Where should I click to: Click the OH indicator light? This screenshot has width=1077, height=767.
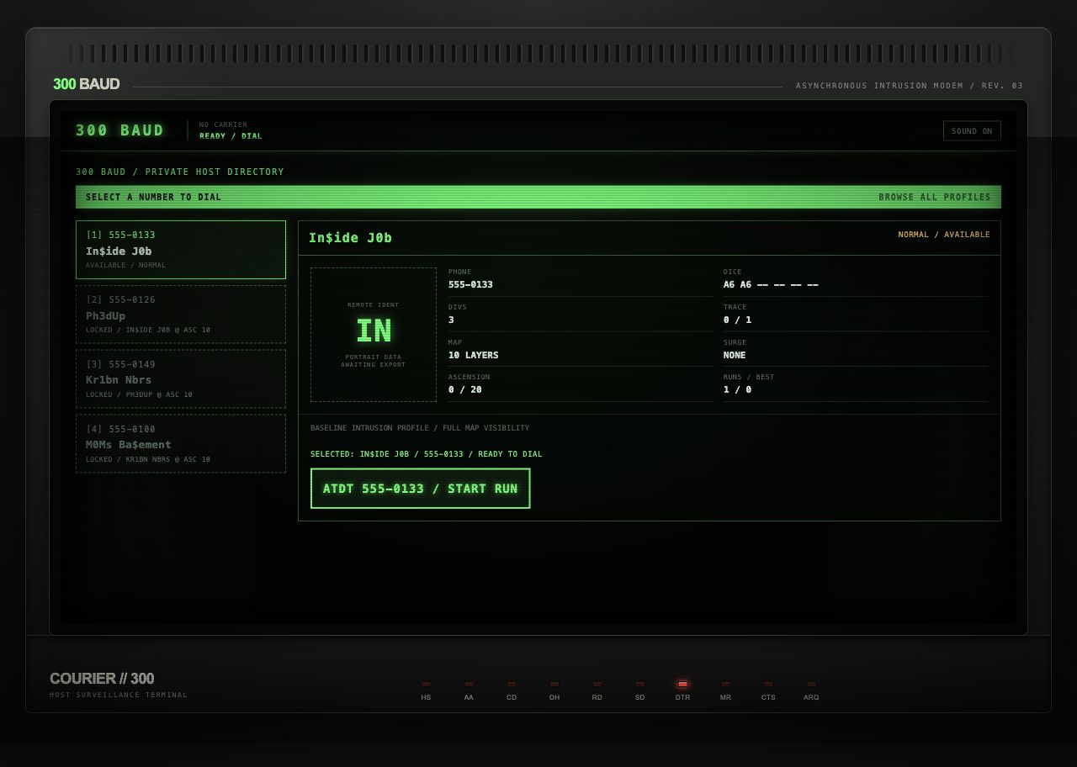pos(554,684)
